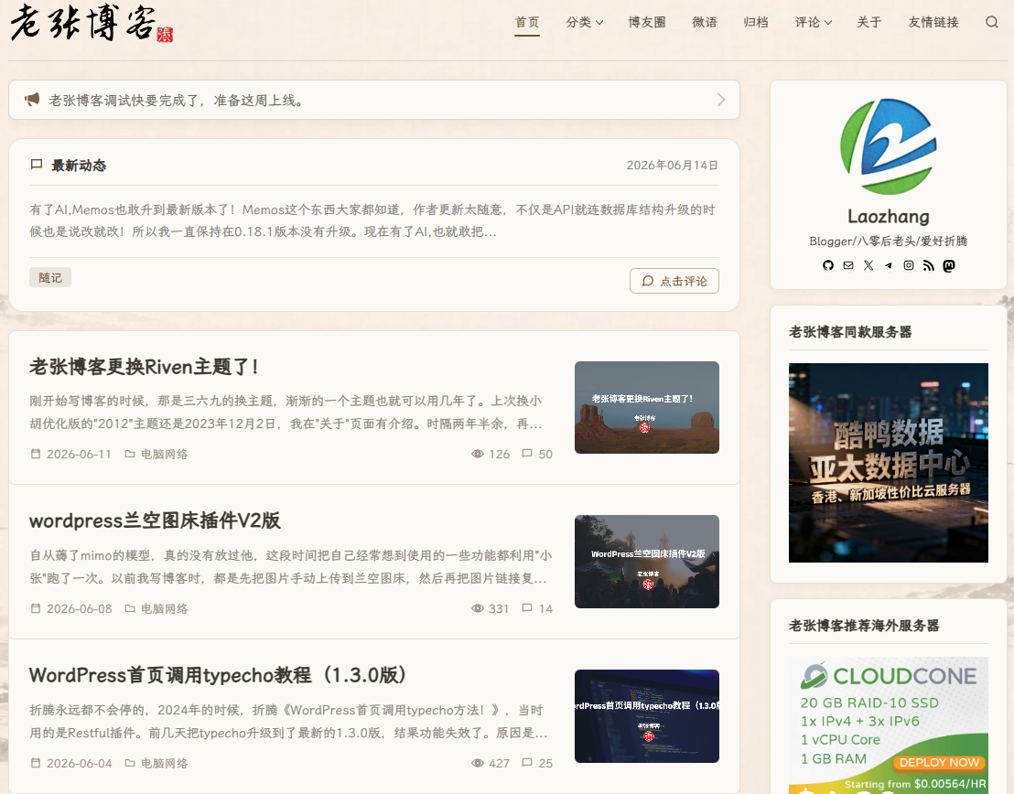Viewport: 1014px width, 794px height.
Task: Click the date 2026-06-11 on Riven post
Action: tap(71, 454)
